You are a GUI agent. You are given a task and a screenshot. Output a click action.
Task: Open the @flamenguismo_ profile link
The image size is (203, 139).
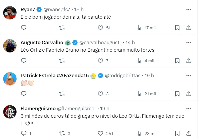click(x=77, y=109)
